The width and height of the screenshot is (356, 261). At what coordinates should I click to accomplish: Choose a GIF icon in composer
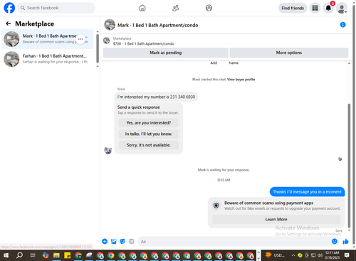tap(132, 241)
